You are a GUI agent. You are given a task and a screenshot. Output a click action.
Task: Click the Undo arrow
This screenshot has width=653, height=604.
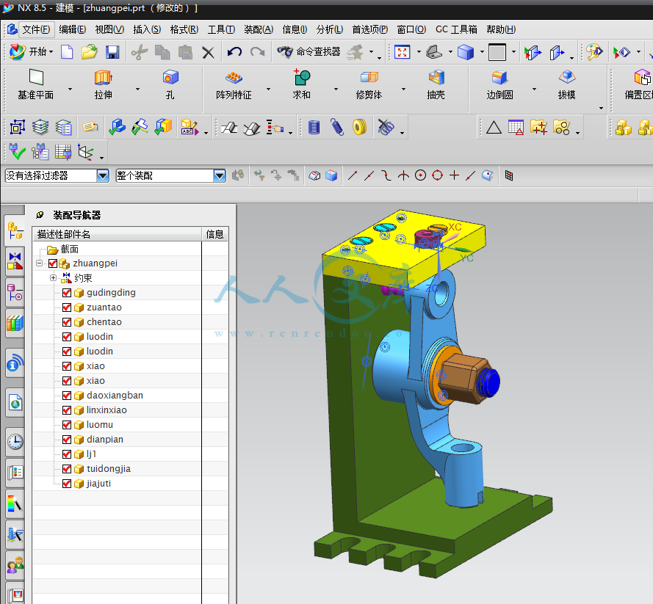tap(234, 52)
